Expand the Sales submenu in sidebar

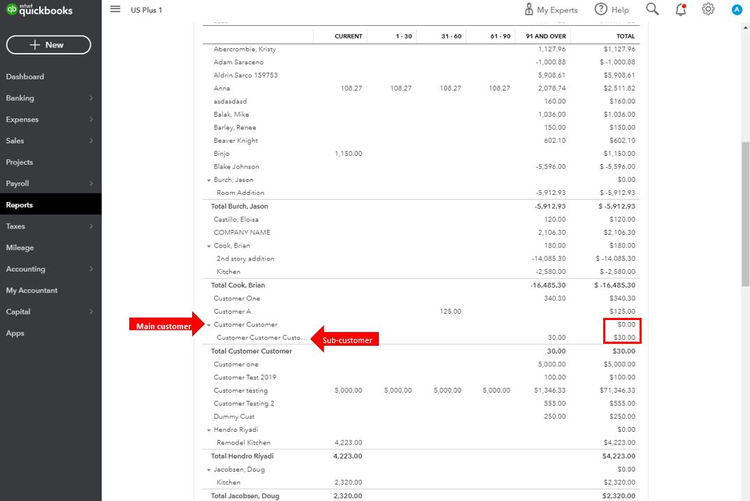[x=91, y=141]
